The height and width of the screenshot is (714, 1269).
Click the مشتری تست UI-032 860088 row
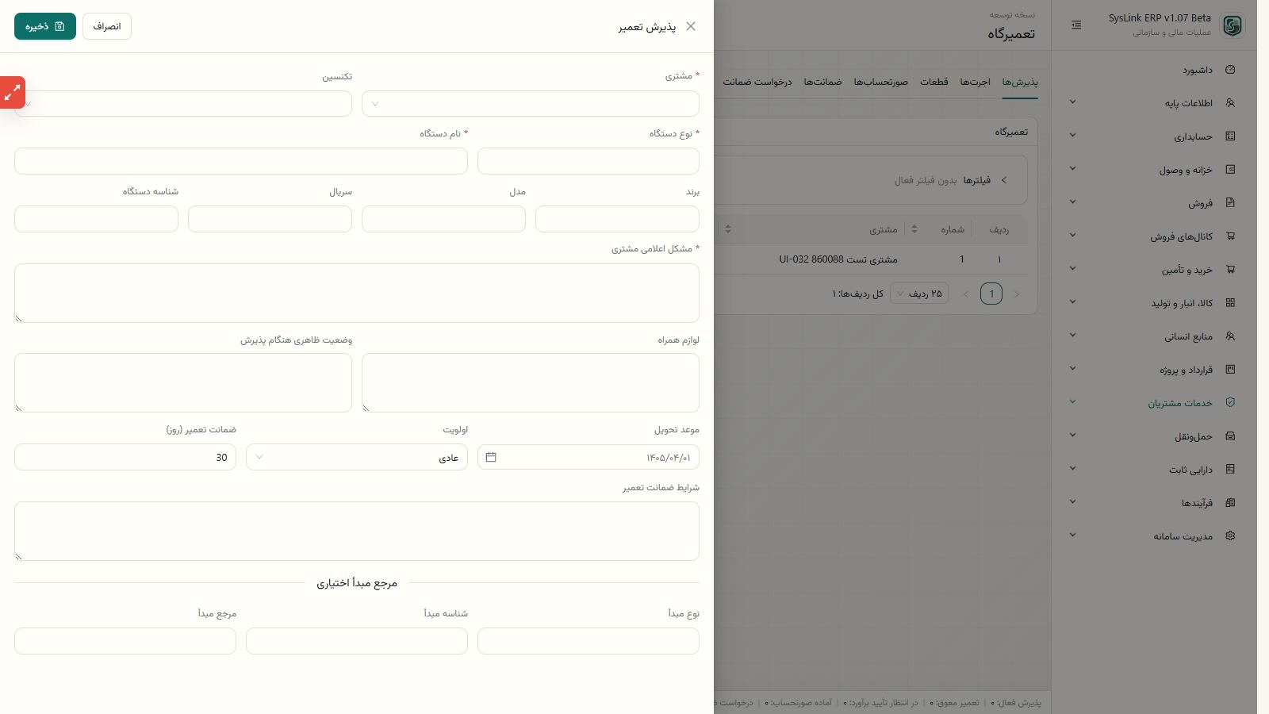point(871,259)
